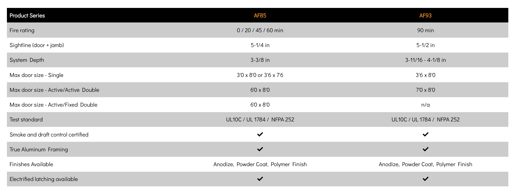The height and width of the screenshot is (193, 516).
Task: Select the AF85 product series header
Action: (x=260, y=16)
